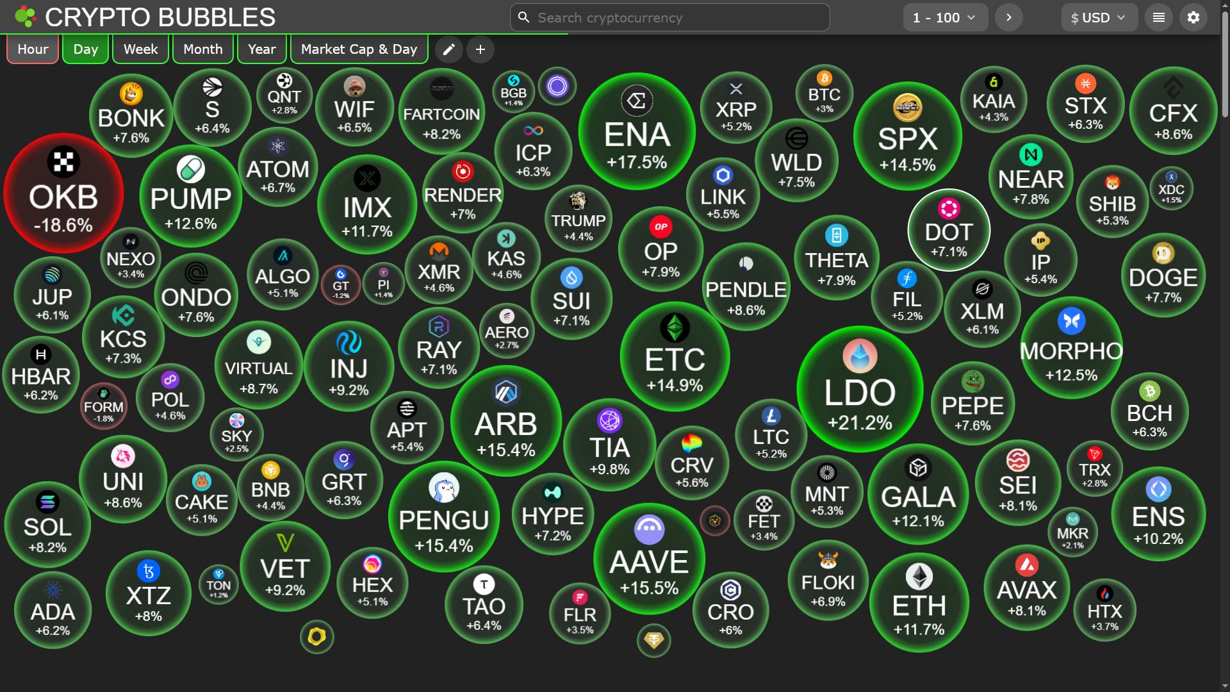The width and height of the screenshot is (1230, 692).
Task: Click the next page arrow button
Action: click(1009, 17)
